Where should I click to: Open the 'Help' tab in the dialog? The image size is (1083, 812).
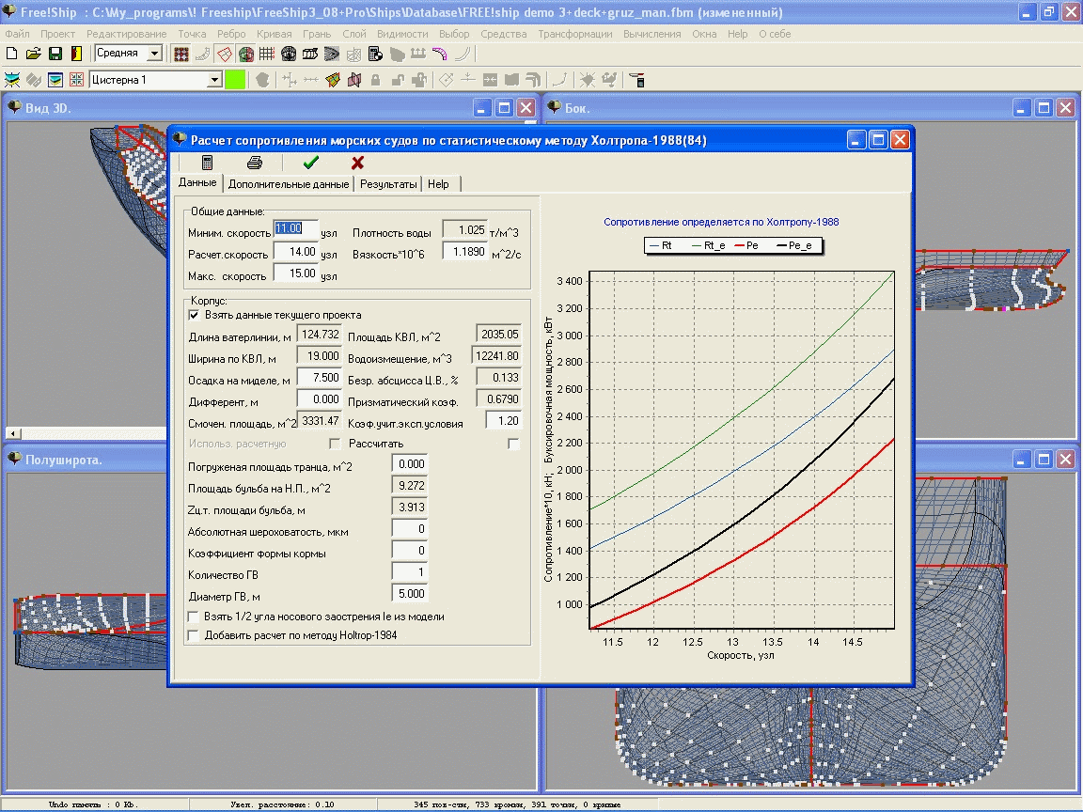pyautogui.click(x=438, y=183)
